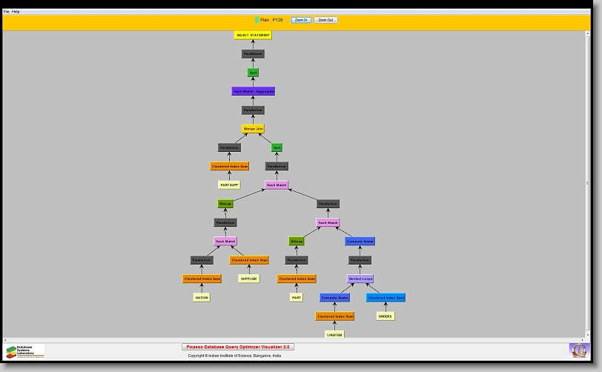Click the LINEITEM table node
Screen dimensions: 602x372
coord(334,335)
